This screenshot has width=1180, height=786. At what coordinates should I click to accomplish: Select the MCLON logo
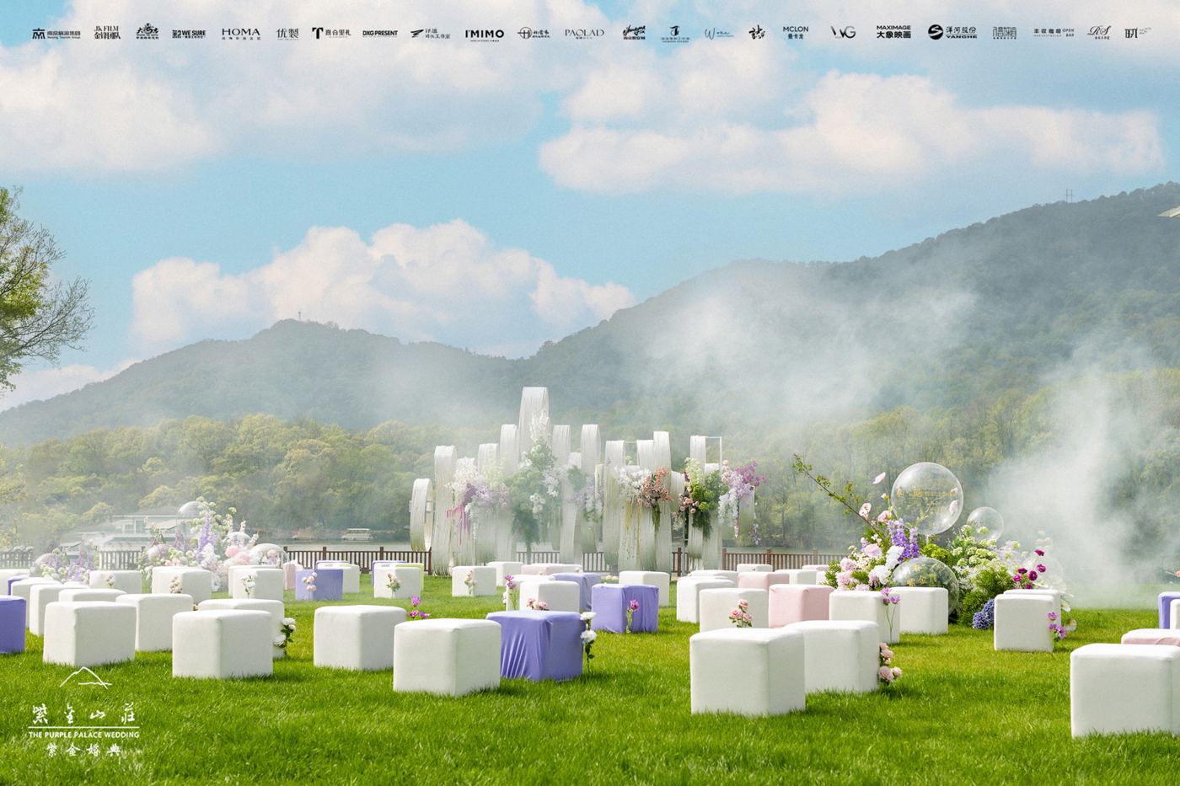click(x=795, y=32)
